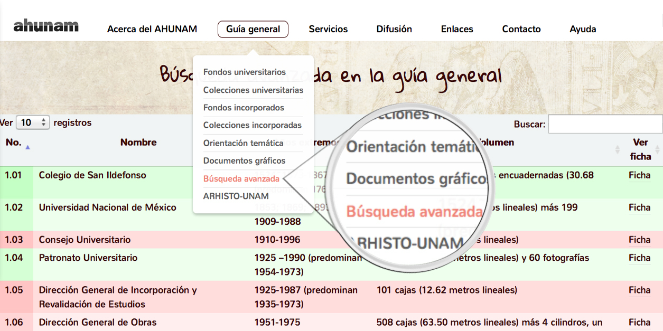Viewport: 663px width, 331px height.
Task: Click the ahunam logo
Action: (x=46, y=25)
